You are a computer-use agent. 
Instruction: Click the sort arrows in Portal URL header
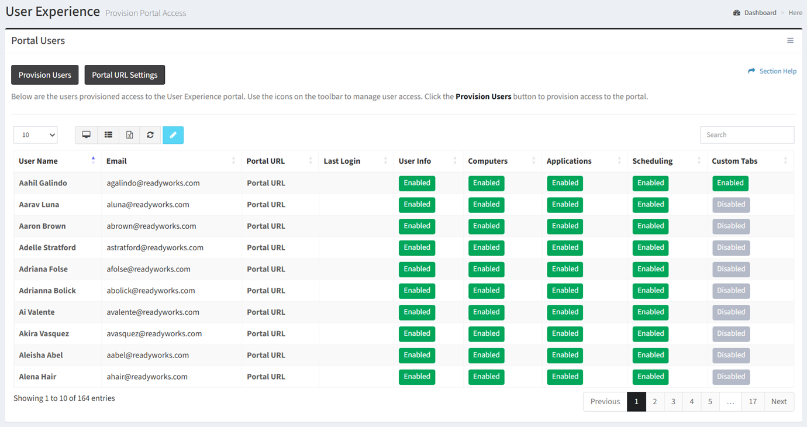point(311,161)
